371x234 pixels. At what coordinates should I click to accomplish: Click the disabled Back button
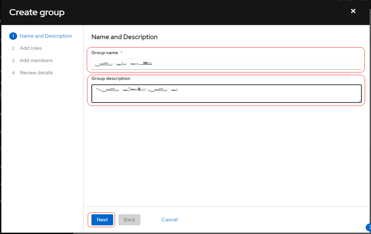coord(129,220)
